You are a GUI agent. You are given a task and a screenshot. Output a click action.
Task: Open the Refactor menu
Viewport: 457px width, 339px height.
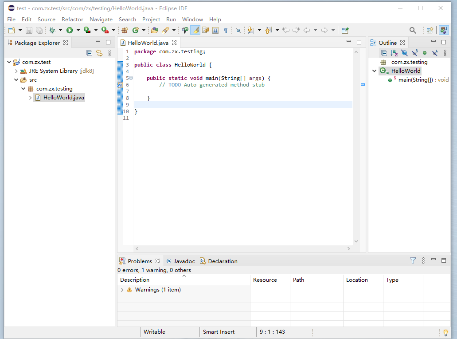[72, 19]
